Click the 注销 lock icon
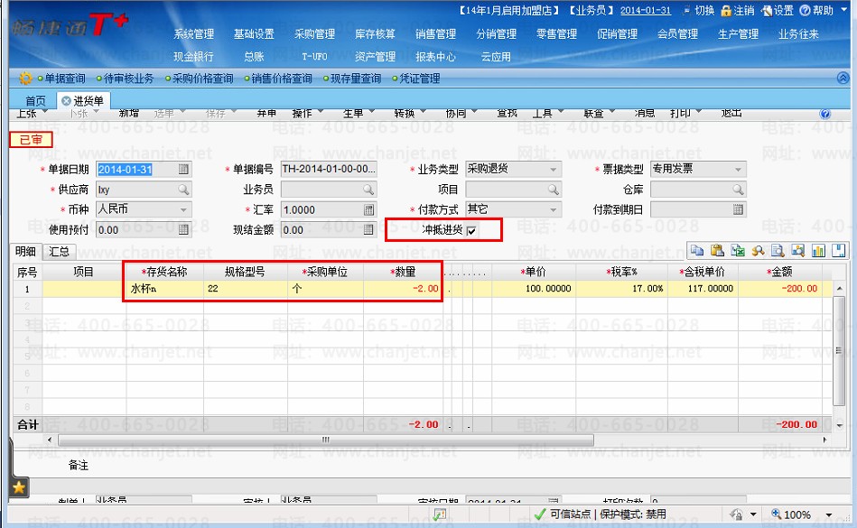Viewport: 857px width, 528px height. click(726, 10)
